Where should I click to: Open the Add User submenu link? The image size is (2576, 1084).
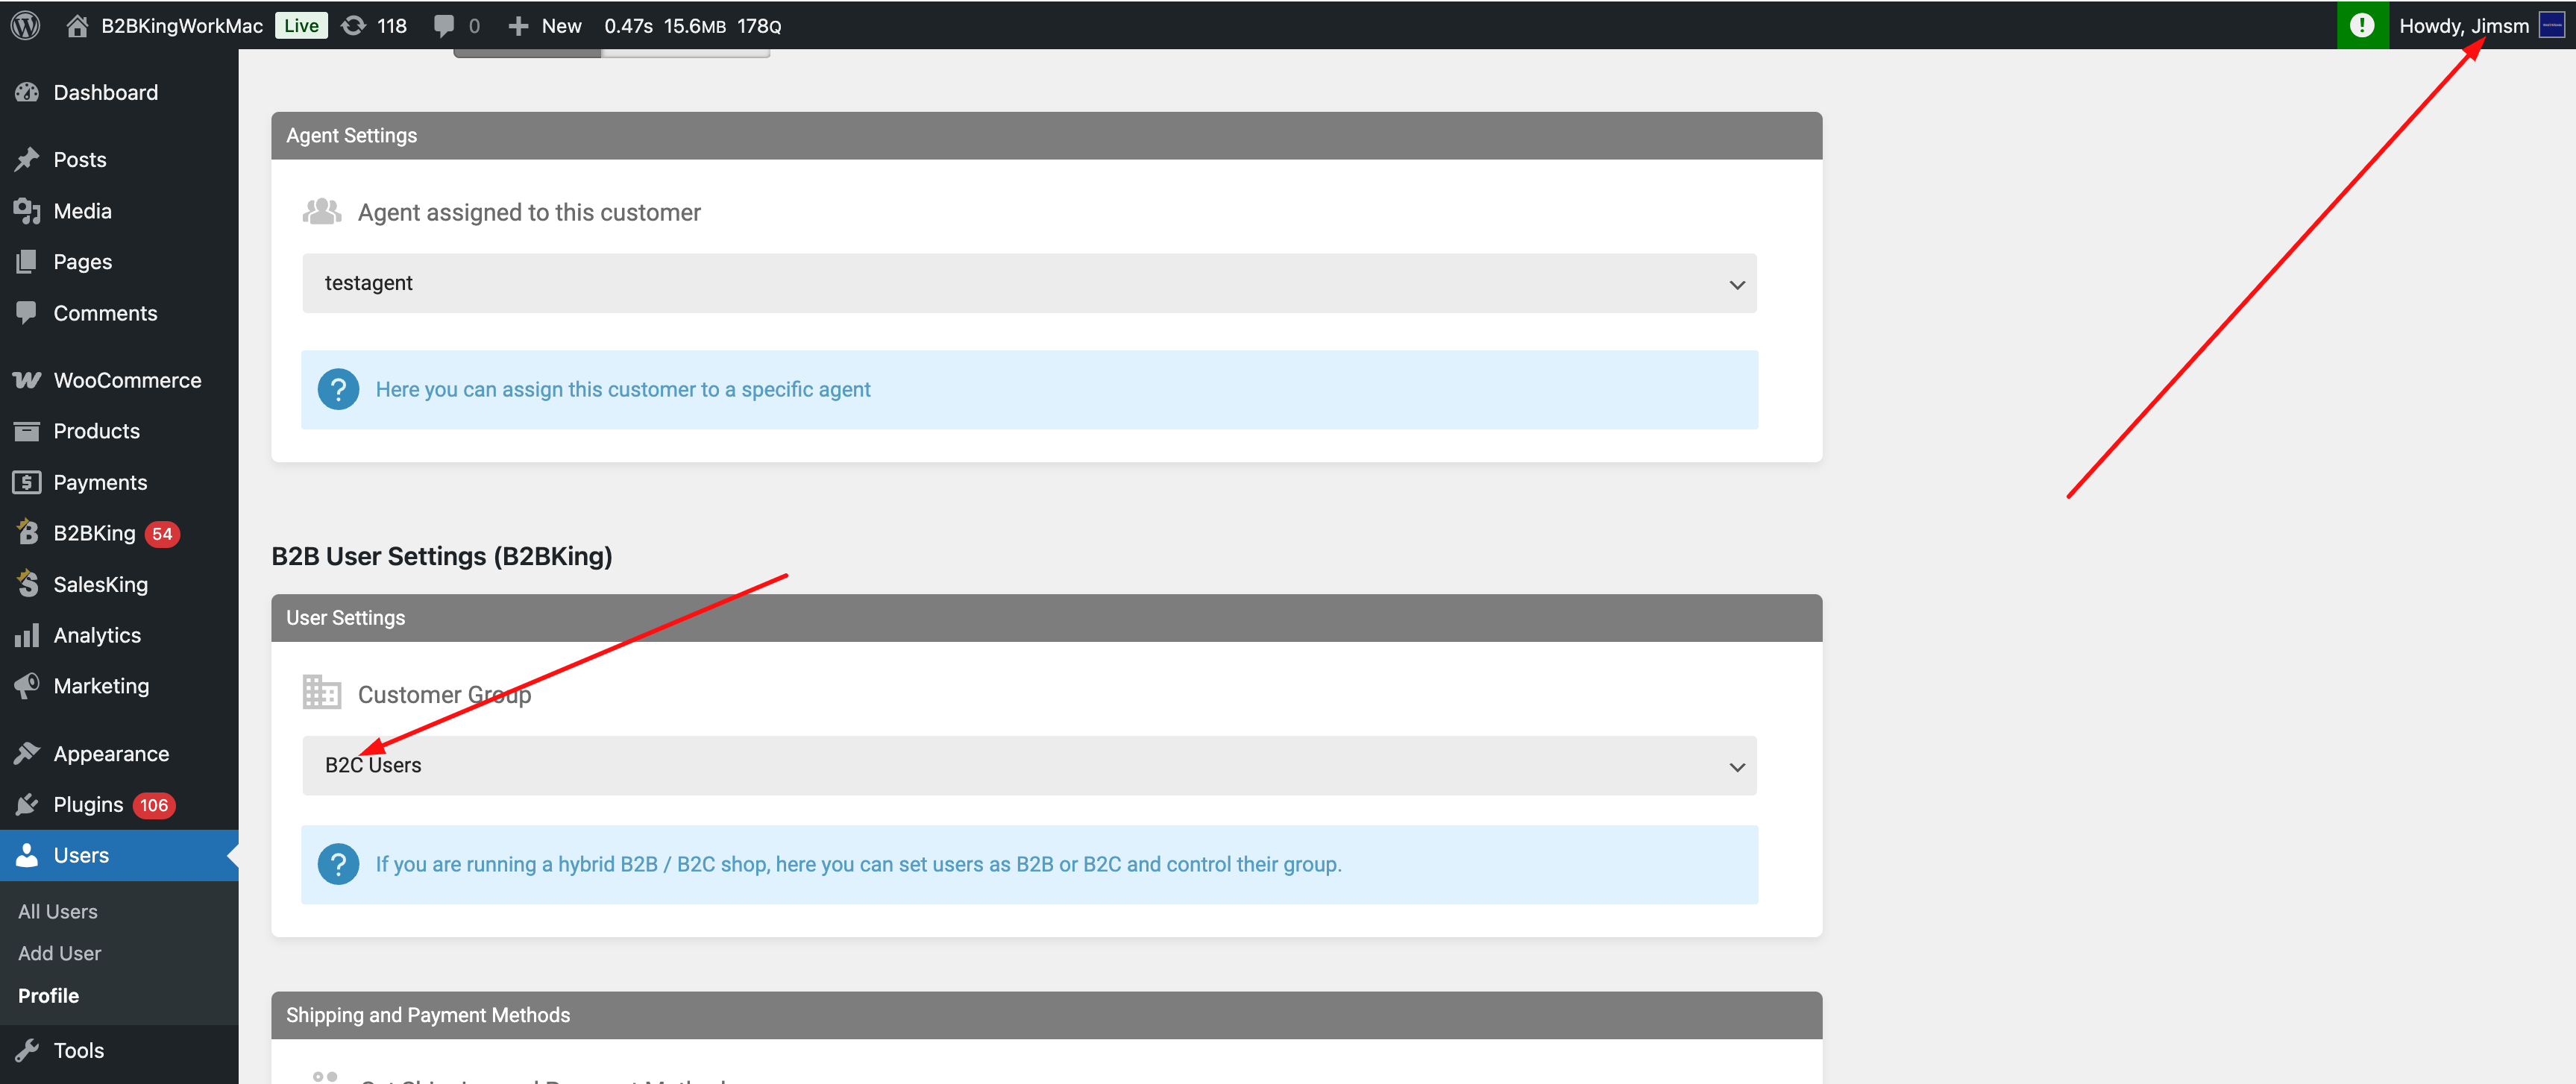pyautogui.click(x=59, y=953)
